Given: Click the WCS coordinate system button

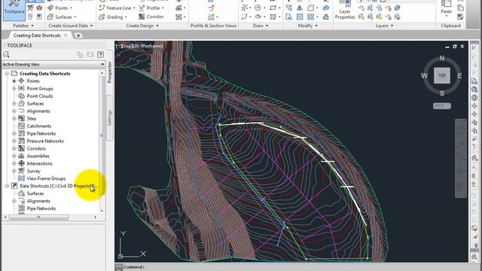Looking at the screenshot, I should coord(442,105).
